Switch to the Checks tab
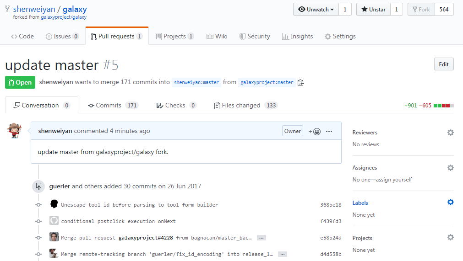The image size is (463, 261). [176, 105]
